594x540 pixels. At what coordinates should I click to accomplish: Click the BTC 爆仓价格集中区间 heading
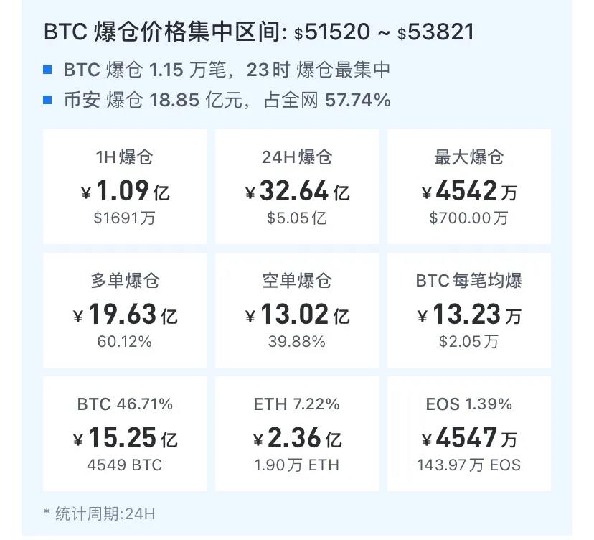(165, 32)
